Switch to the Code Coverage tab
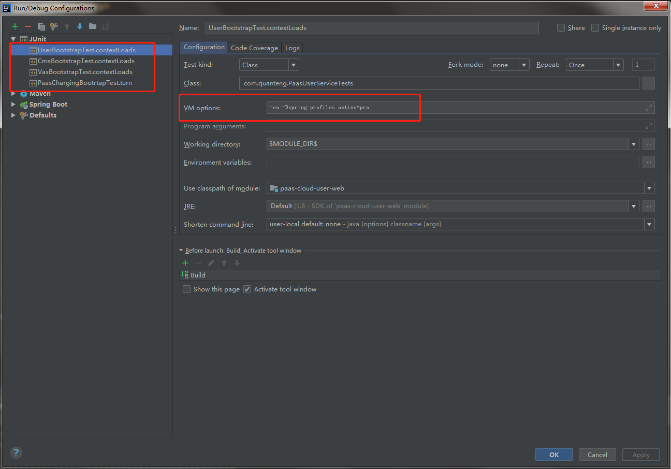Image resolution: width=671 pixels, height=469 pixels. tap(254, 48)
